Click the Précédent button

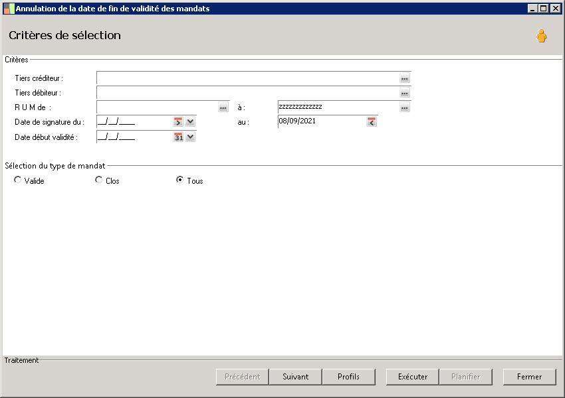tap(243, 377)
